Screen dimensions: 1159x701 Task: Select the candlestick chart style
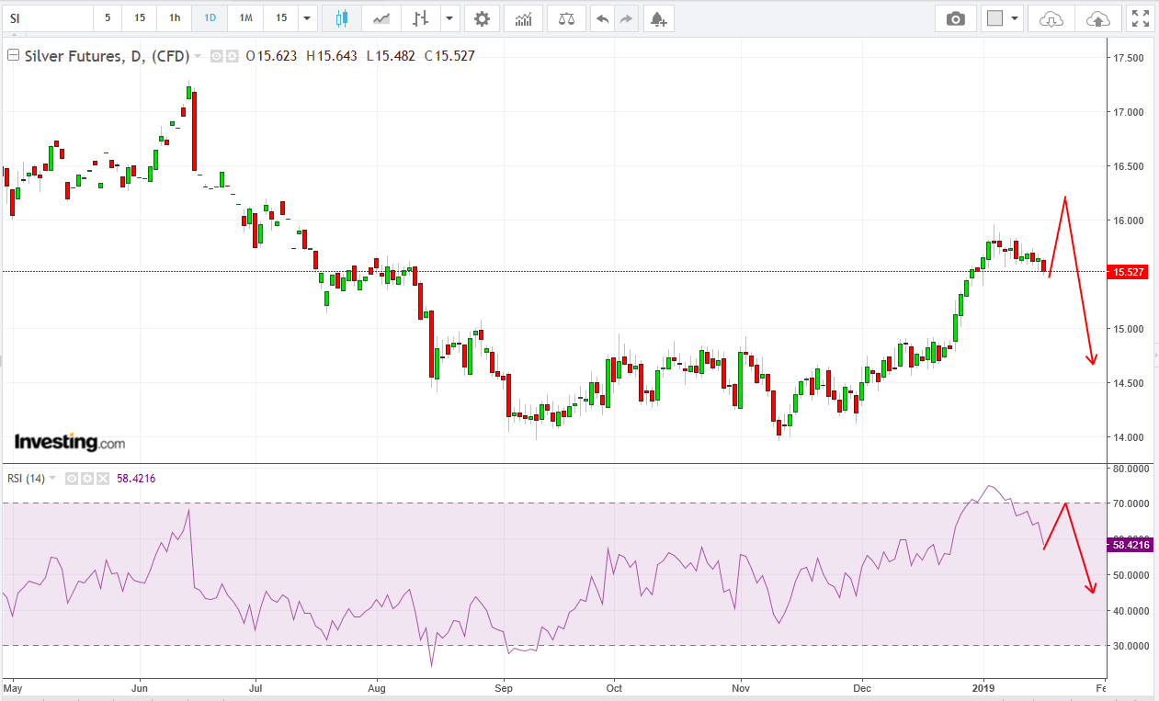pos(342,18)
